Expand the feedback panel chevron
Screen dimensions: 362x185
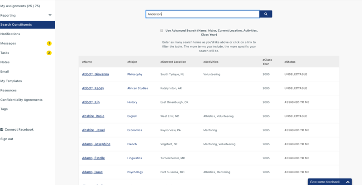[x=348, y=182]
